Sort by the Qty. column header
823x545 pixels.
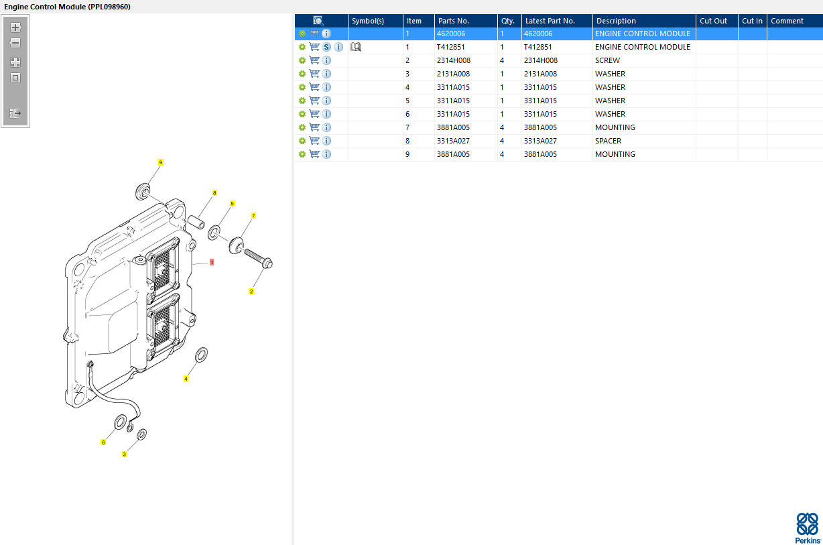(x=509, y=21)
